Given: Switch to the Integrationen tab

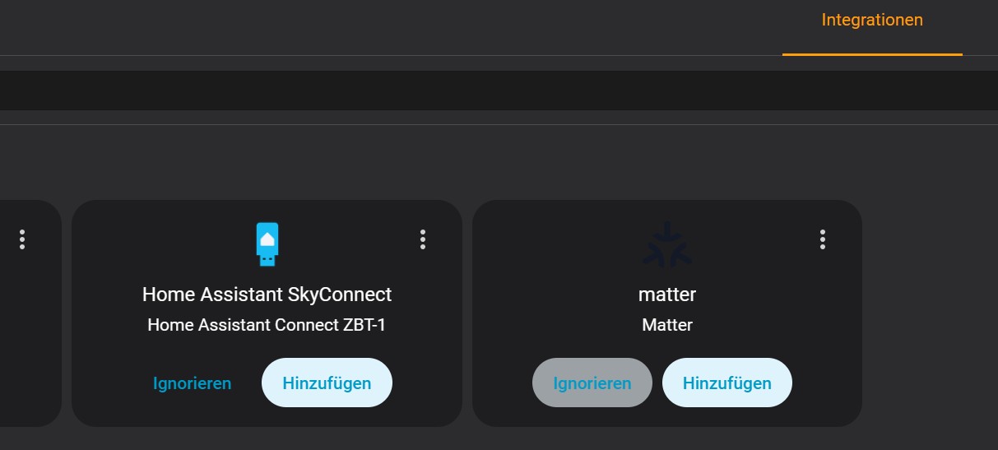Looking at the screenshot, I should (x=872, y=21).
